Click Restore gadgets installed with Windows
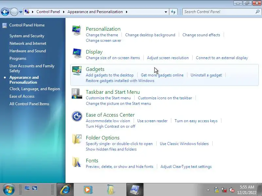The height and width of the screenshot is (196, 262). click(x=120, y=81)
